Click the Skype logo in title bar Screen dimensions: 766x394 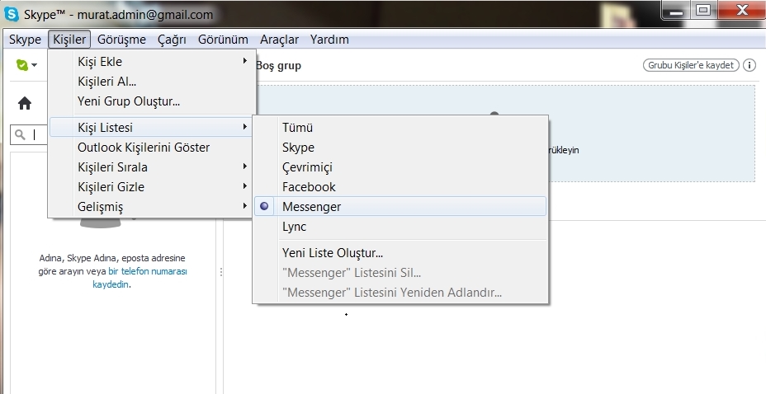pyautogui.click(x=12, y=13)
